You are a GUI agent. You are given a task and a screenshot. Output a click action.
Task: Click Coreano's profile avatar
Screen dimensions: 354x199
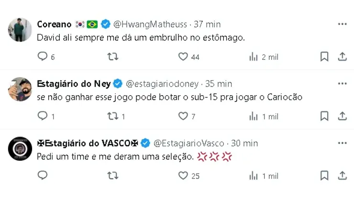pyautogui.click(x=20, y=30)
